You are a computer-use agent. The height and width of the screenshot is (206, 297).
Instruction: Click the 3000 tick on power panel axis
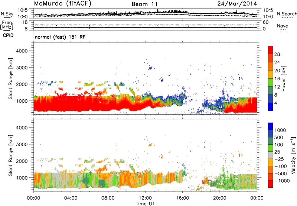coord(22,68)
